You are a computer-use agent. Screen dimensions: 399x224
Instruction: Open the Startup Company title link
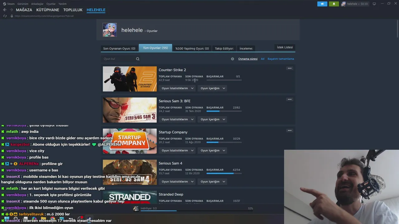pos(173,132)
